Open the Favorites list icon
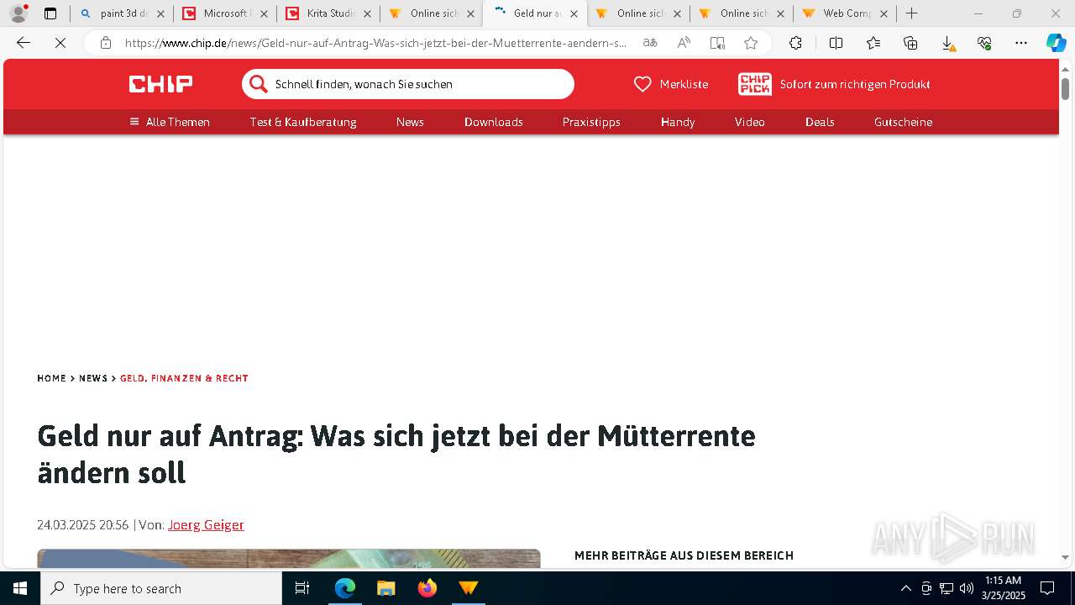The image size is (1075, 605). 873,43
